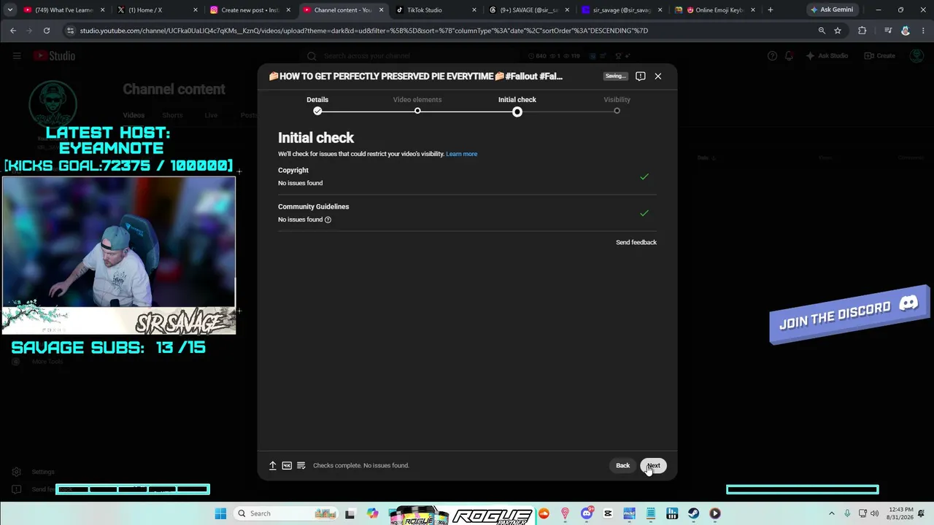This screenshot has width=934, height=525.
Task: Jump to the Visibility step
Action: click(617, 105)
